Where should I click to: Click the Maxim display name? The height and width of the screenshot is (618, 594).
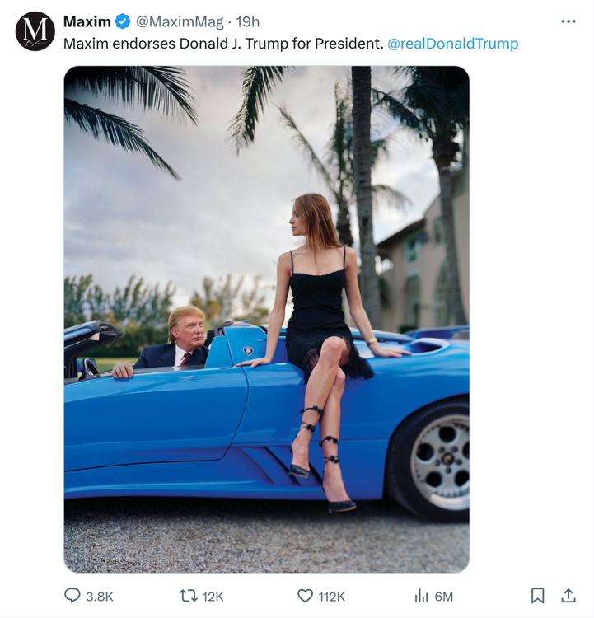coord(87,22)
